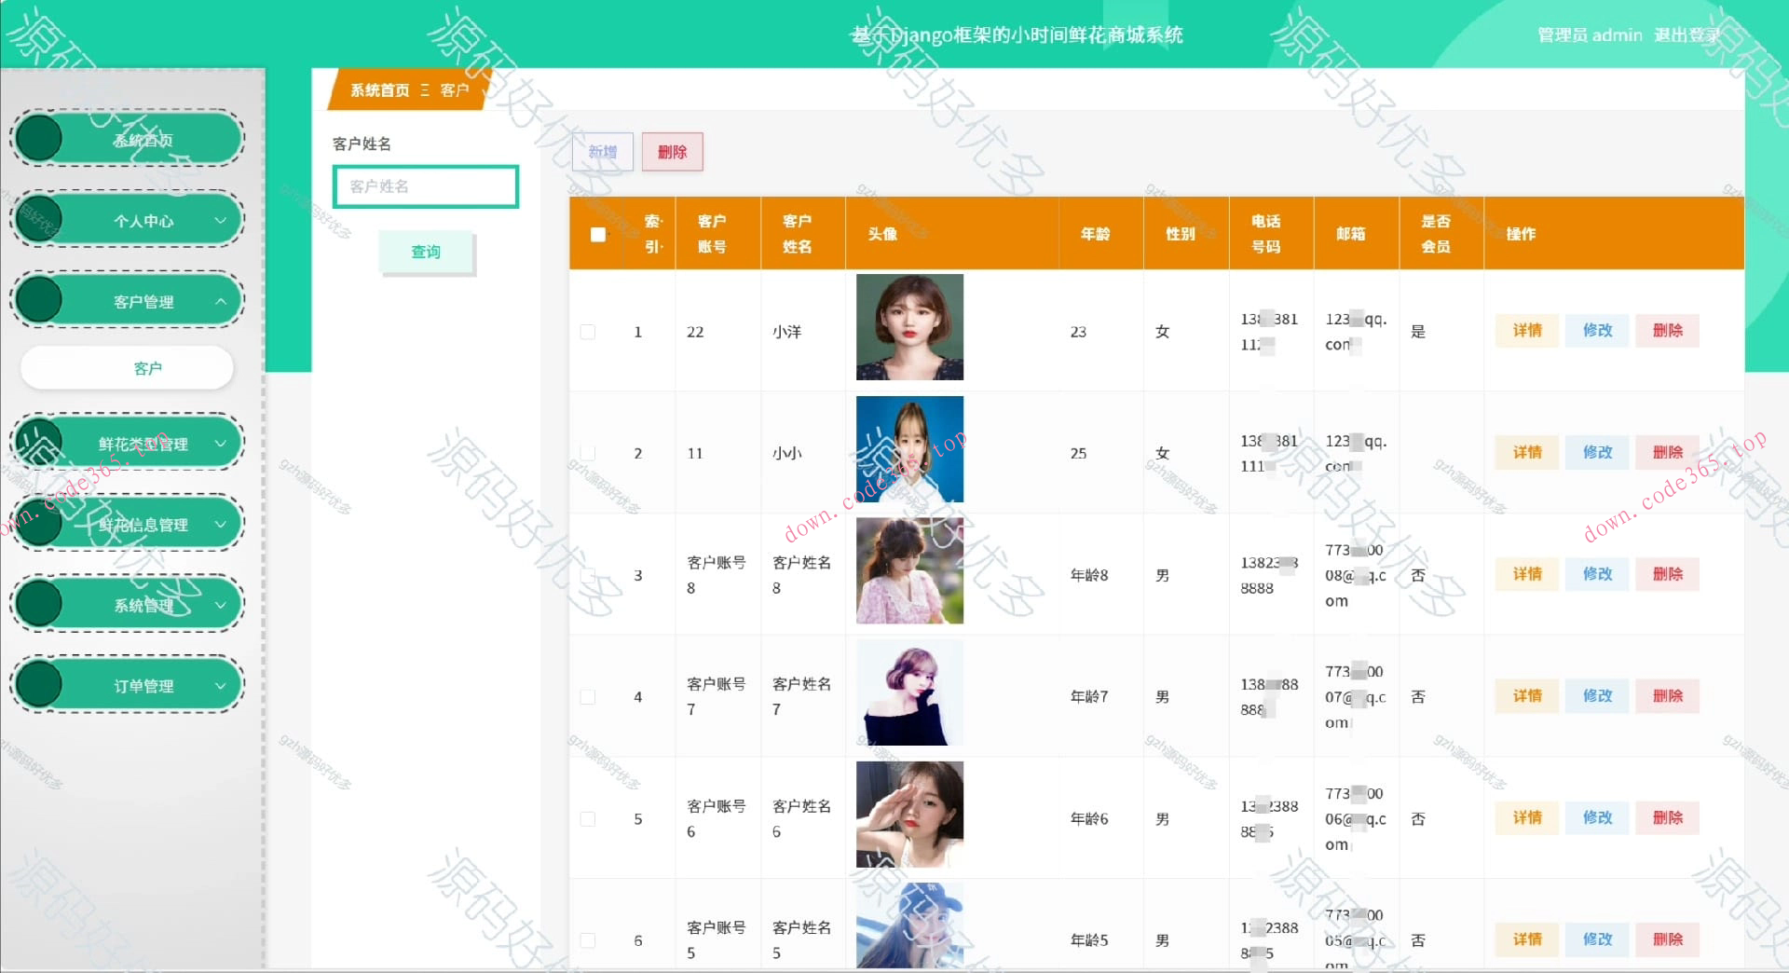The width and height of the screenshot is (1789, 973).
Task: Click 删除 for customer 小小
Action: click(x=1668, y=452)
